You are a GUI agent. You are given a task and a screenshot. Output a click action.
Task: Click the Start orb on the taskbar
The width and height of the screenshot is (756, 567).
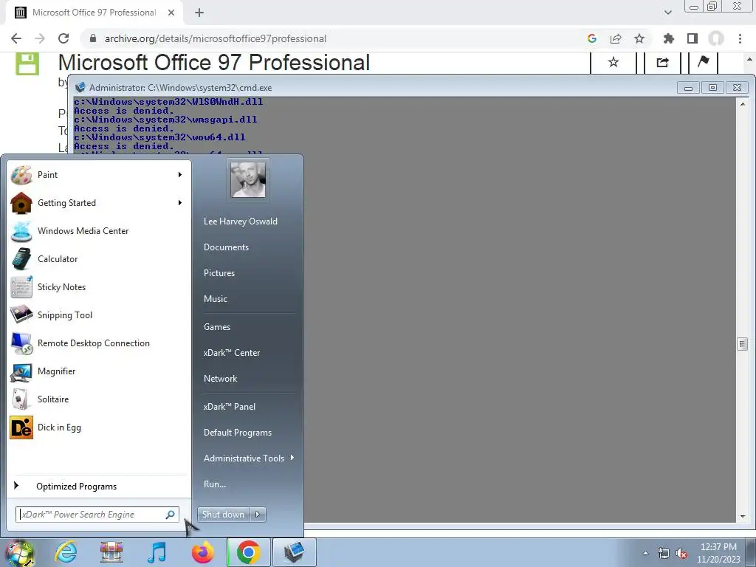tap(20, 553)
